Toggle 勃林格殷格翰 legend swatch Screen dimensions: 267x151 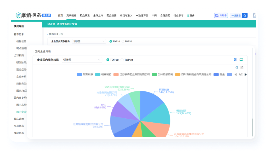click(x=154, y=74)
